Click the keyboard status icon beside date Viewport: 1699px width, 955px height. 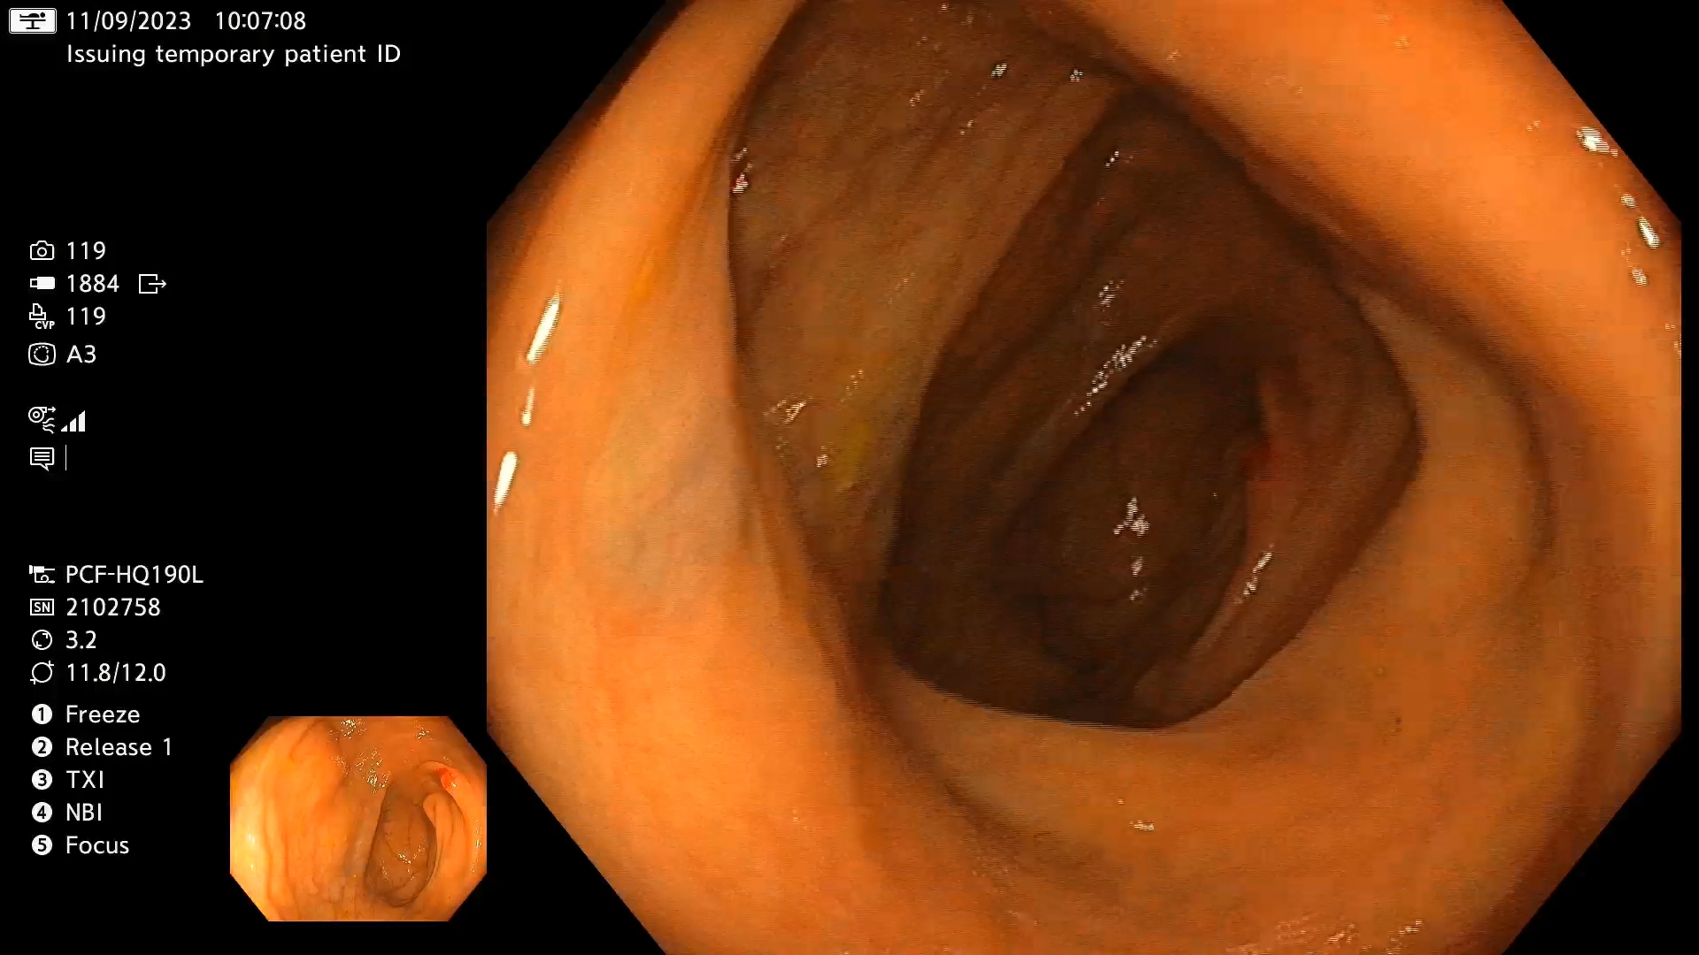pyautogui.click(x=33, y=20)
